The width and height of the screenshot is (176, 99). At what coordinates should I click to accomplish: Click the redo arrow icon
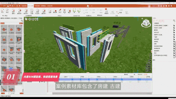[x=20, y=6]
